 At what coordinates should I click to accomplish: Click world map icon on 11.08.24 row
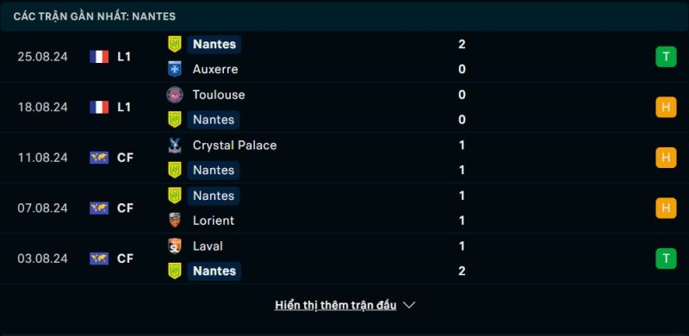coord(99,158)
